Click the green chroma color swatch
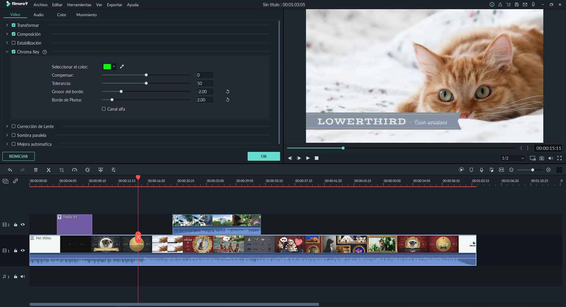Viewport: 566px width, 307px height. point(107,67)
